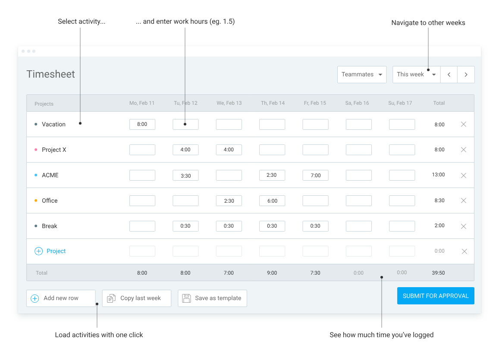
Task: Go to next week using the right chevron
Action: pyautogui.click(x=466, y=74)
